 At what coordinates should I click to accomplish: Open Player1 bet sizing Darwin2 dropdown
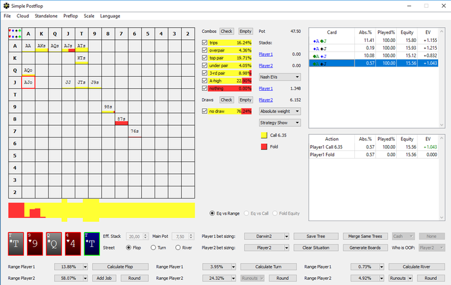[x=266, y=237]
